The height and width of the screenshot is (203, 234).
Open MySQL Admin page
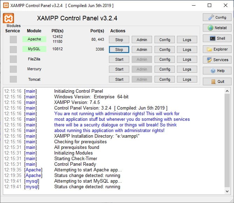point(142,50)
